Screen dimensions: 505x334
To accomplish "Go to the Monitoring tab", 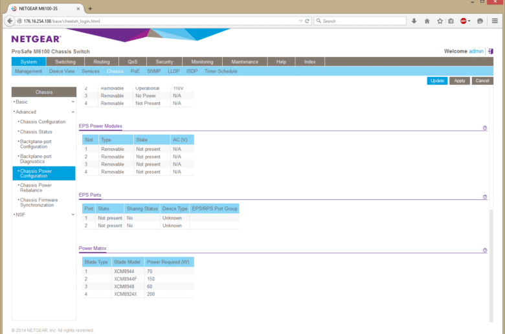I will coord(202,61).
